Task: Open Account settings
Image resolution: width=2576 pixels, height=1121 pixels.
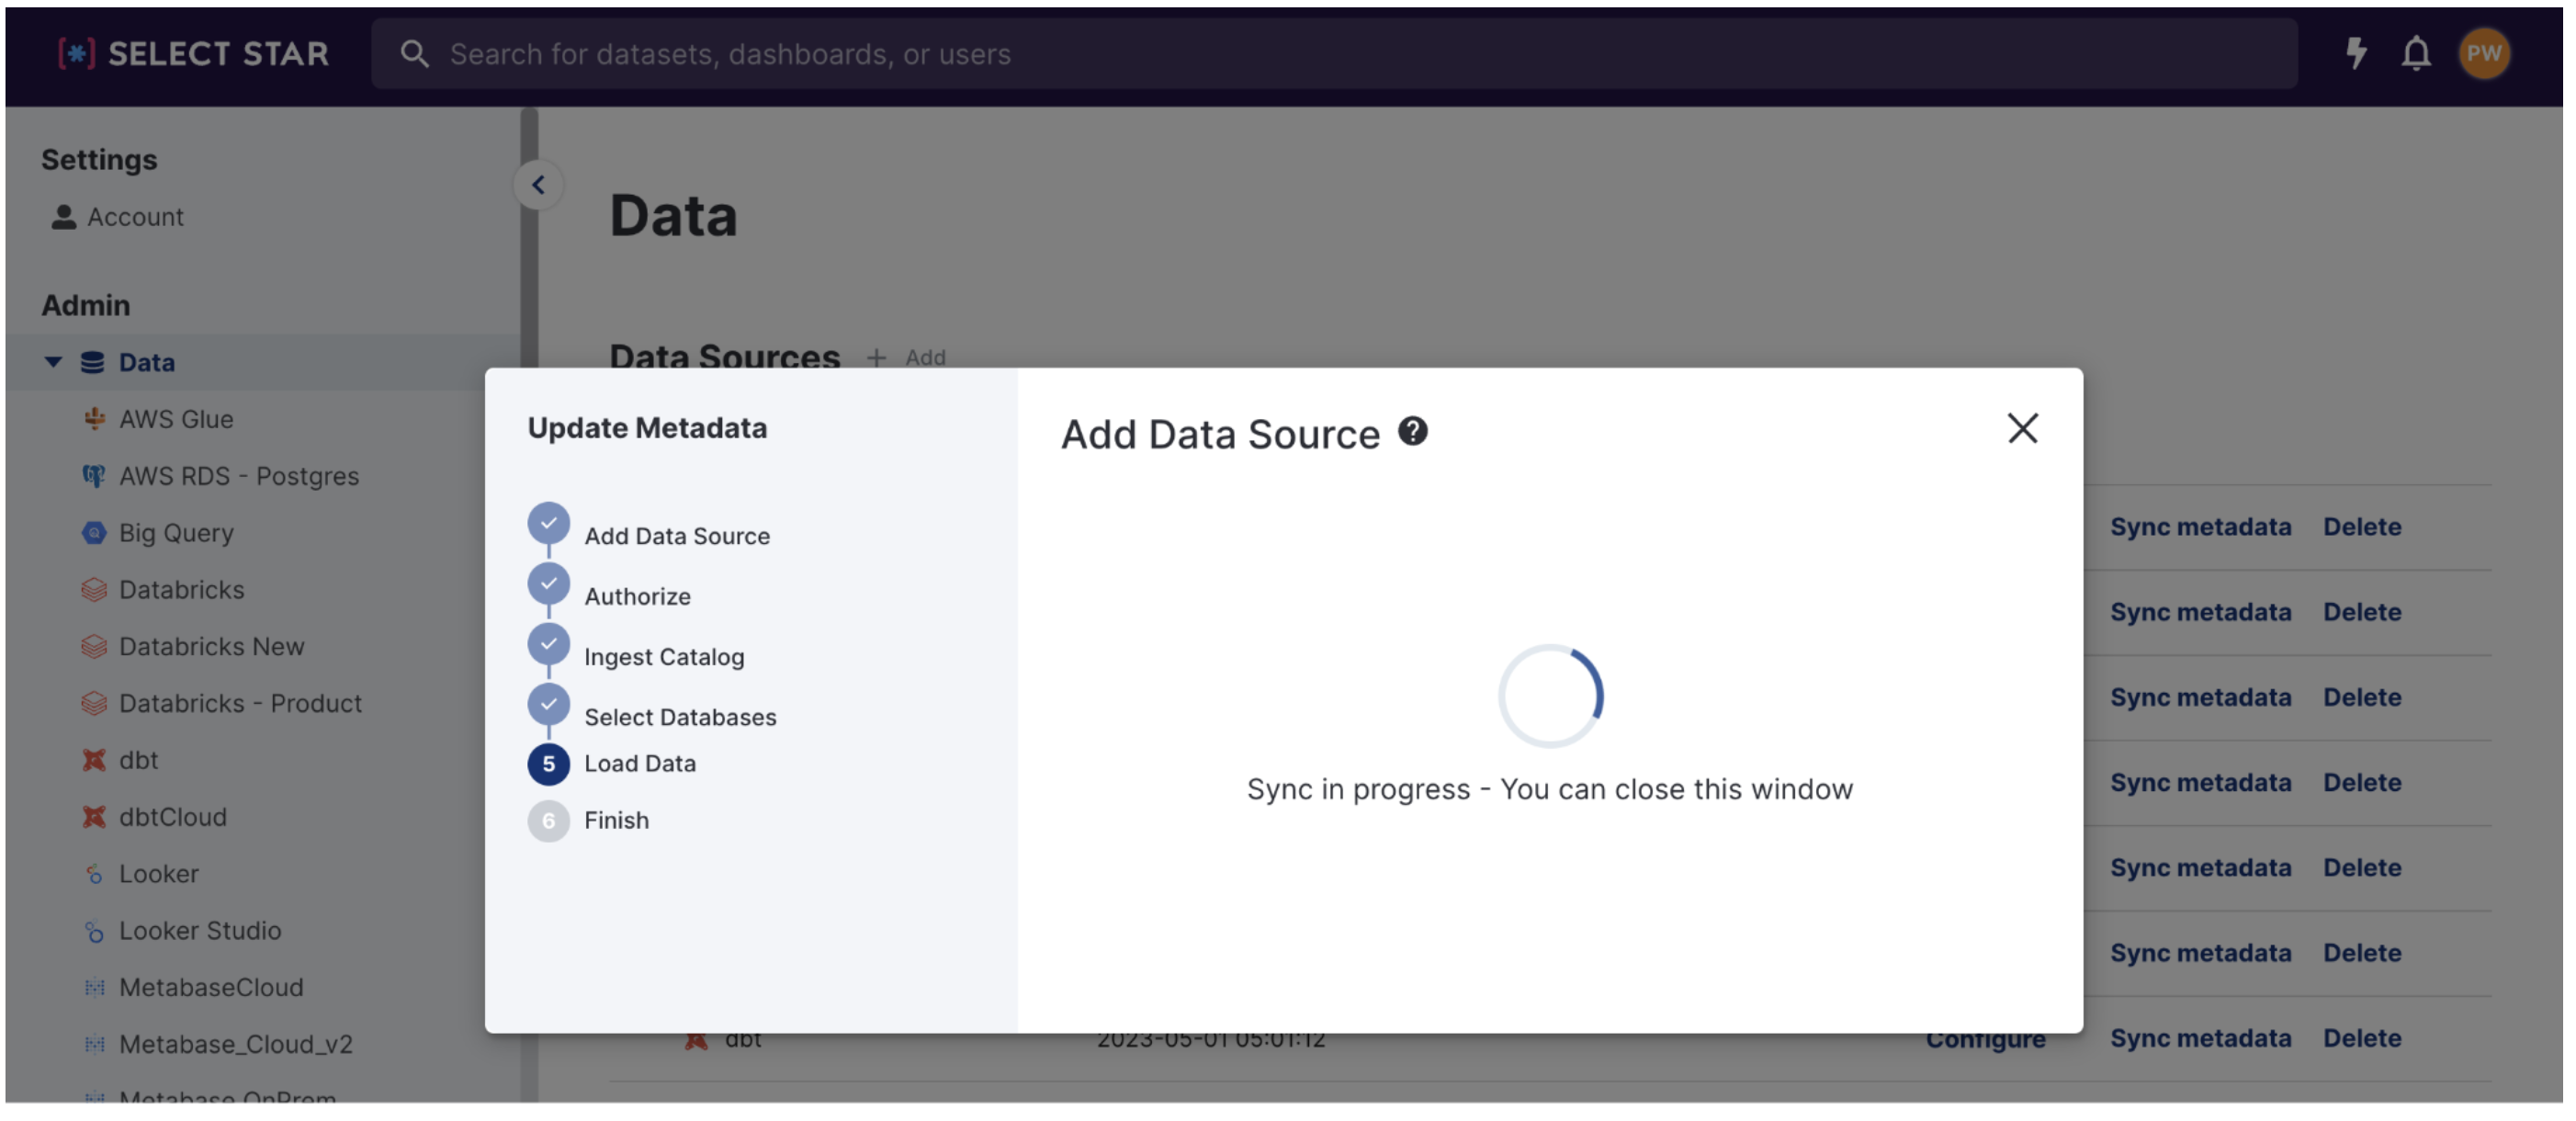Action: pyautogui.click(x=135, y=217)
